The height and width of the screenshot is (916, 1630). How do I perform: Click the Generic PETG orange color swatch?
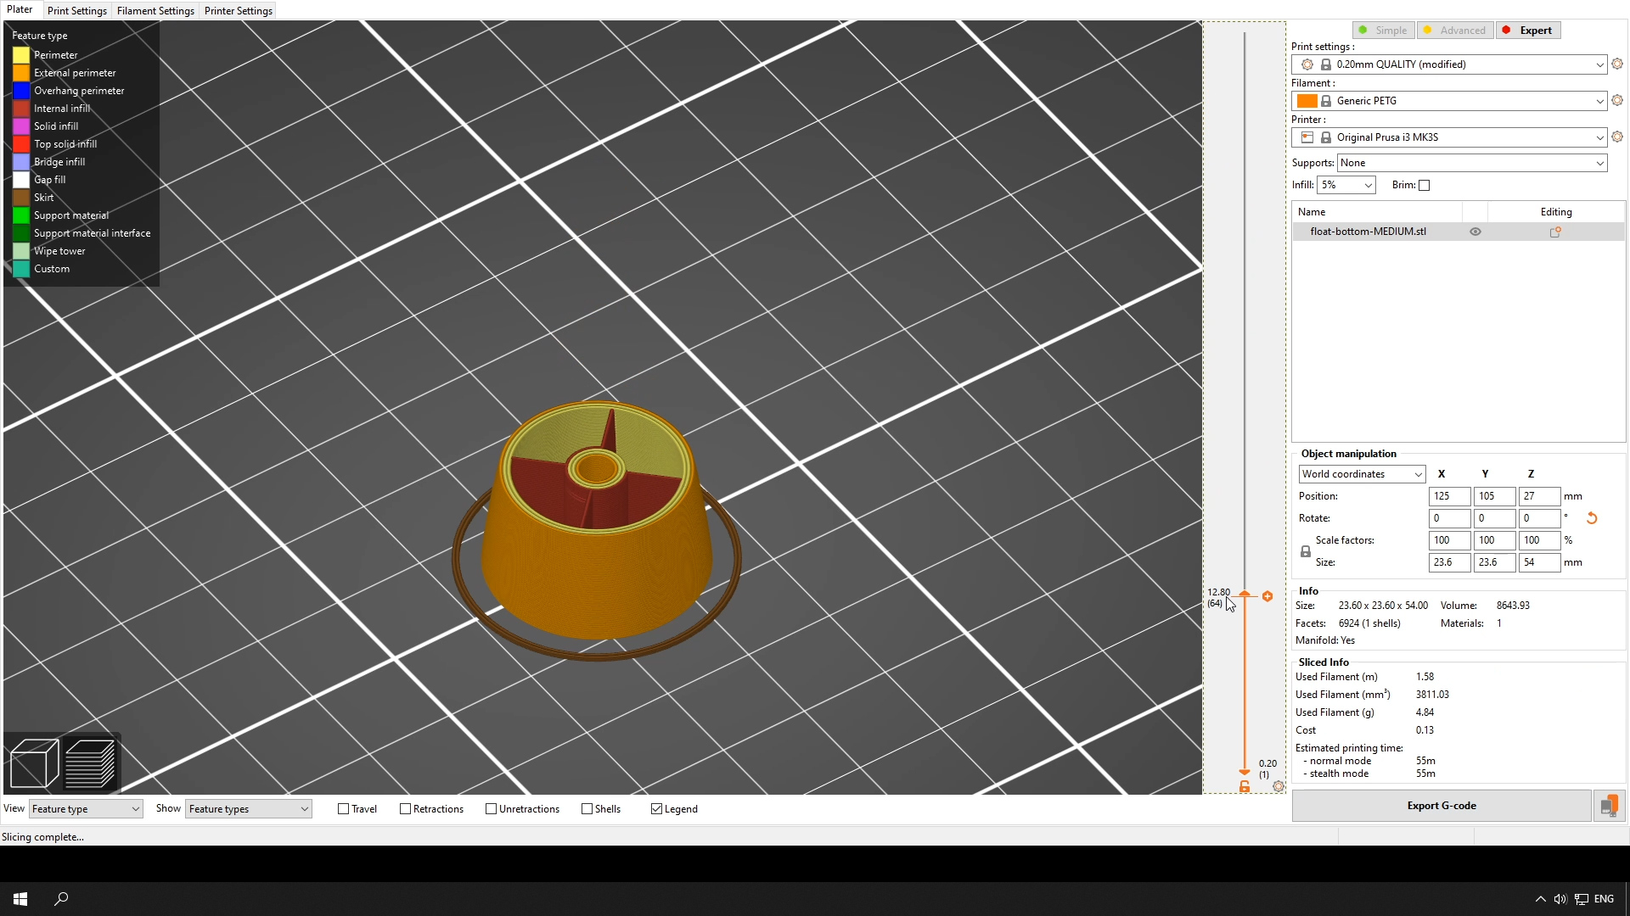click(1307, 101)
